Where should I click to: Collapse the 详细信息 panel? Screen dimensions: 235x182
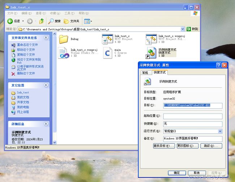(46, 124)
